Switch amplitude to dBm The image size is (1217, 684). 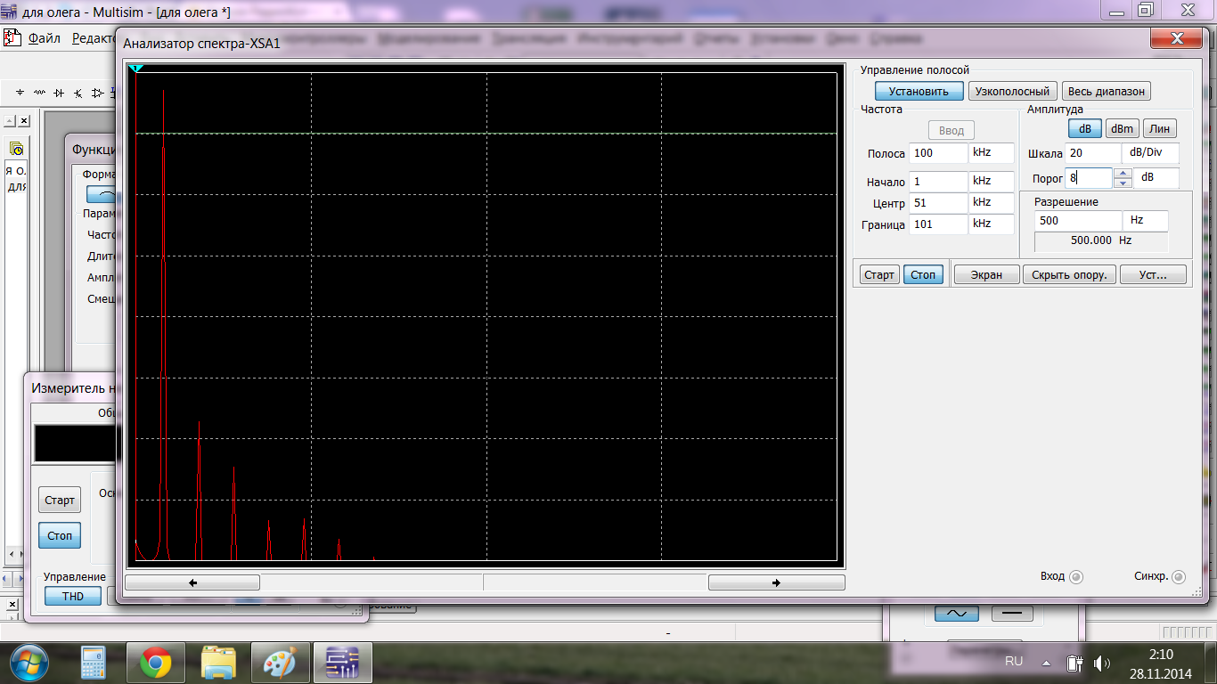pyautogui.click(x=1122, y=129)
